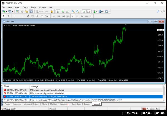Switch timeframe to M5

coord(58,16)
